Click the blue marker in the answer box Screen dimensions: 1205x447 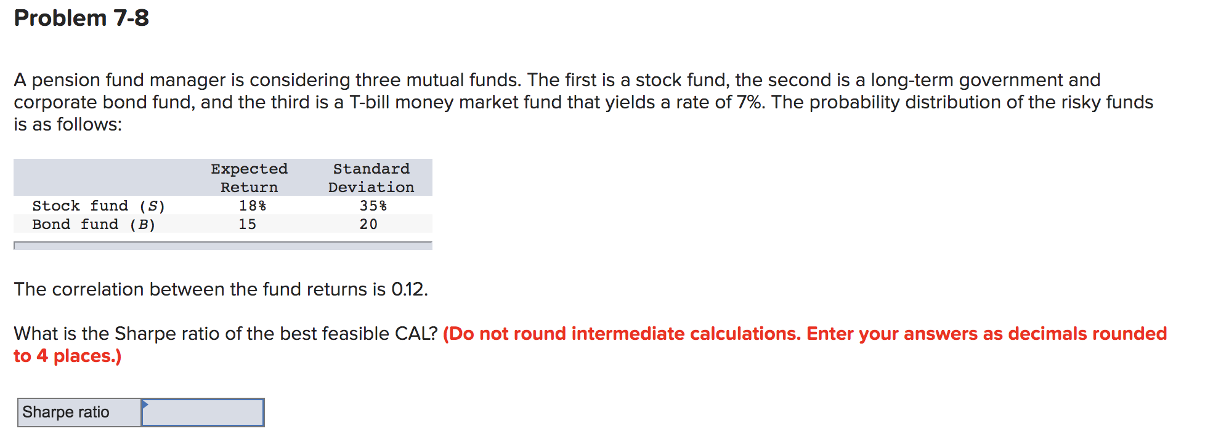click(146, 405)
